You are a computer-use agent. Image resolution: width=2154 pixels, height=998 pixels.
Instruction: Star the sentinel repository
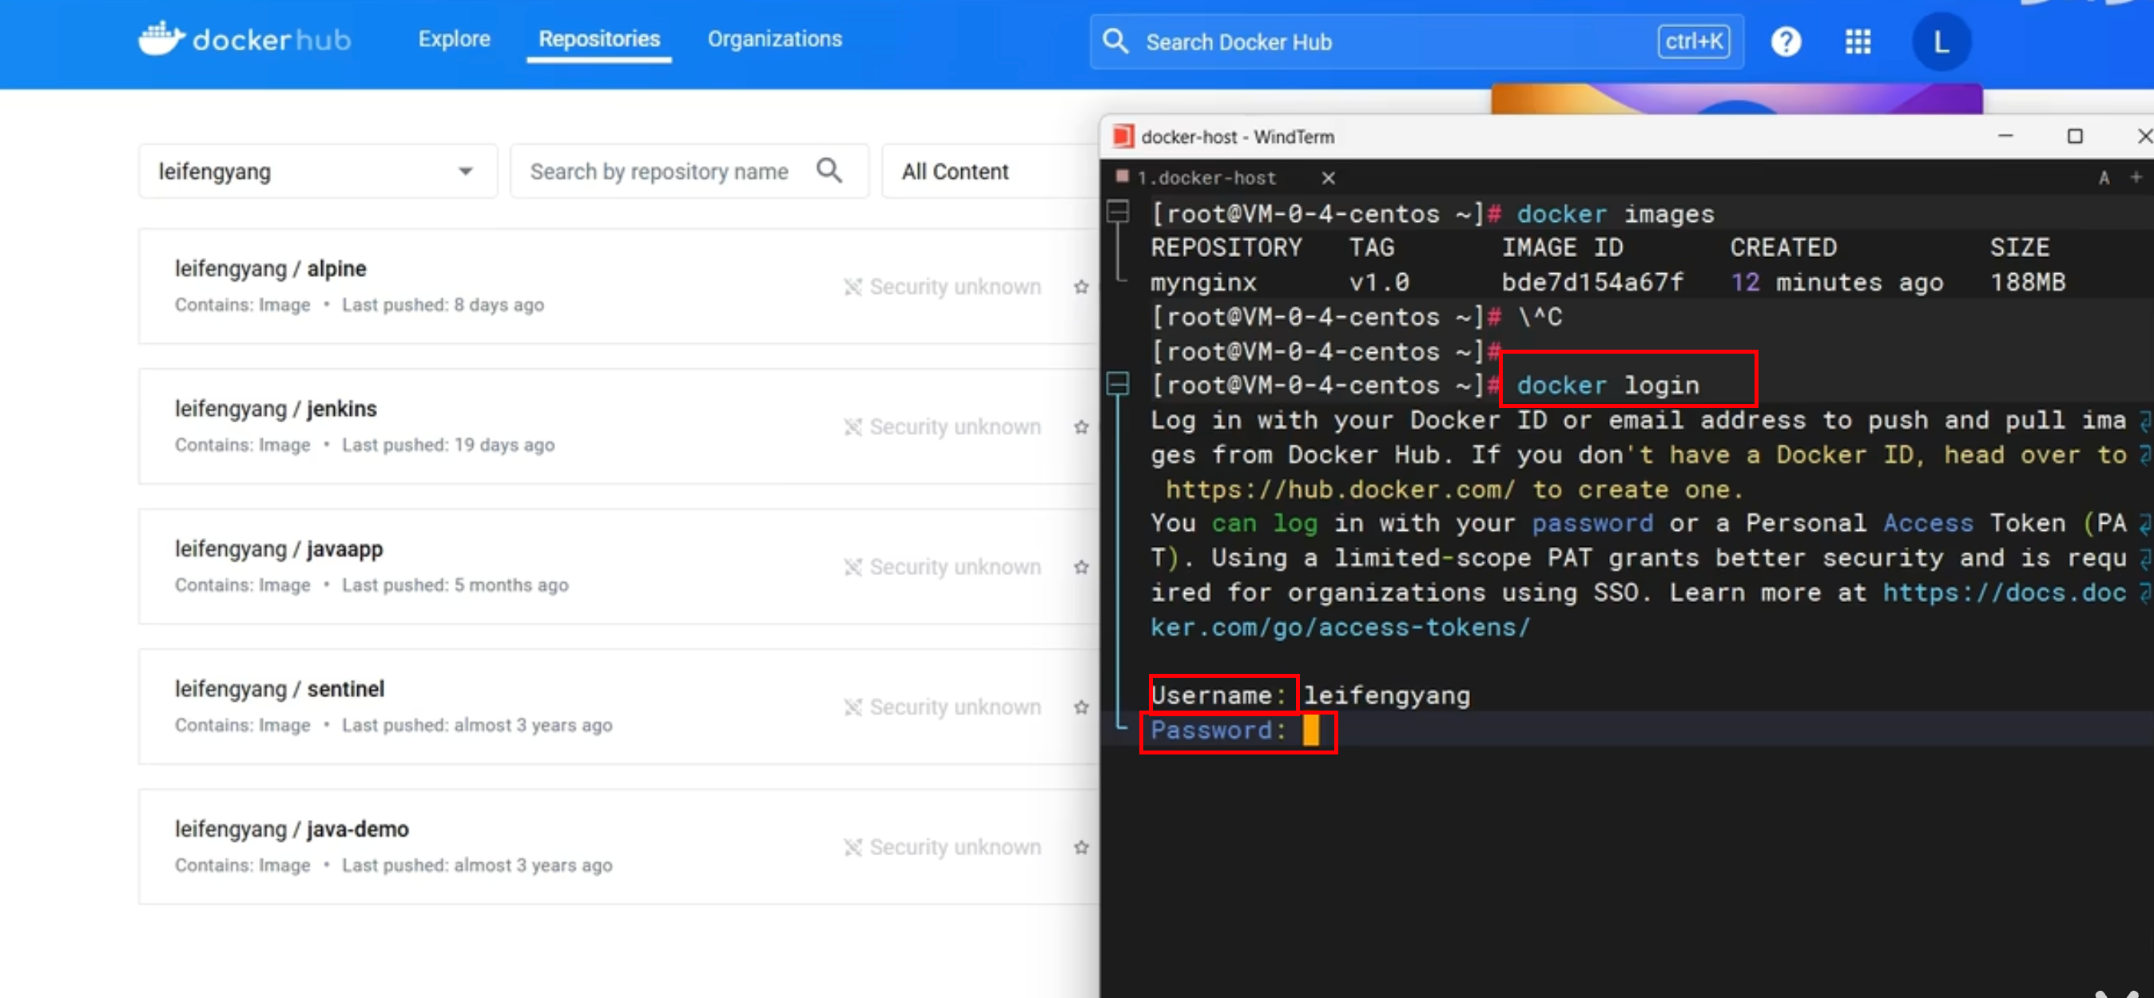pyautogui.click(x=1080, y=707)
